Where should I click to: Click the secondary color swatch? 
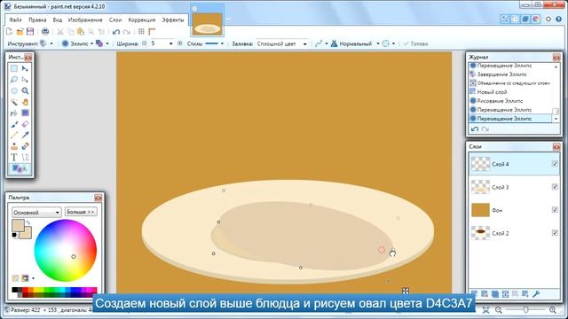click(x=28, y=234)
